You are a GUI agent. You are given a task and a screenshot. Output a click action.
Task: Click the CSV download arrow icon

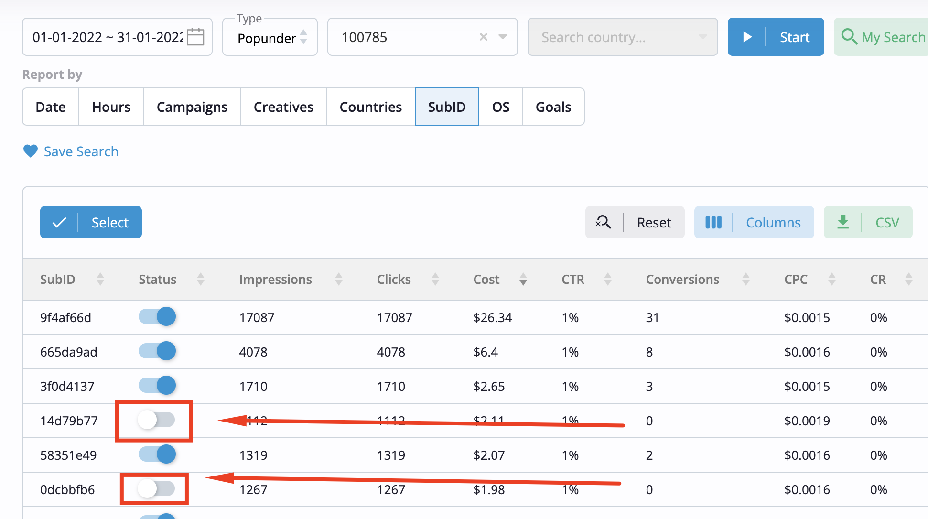click(x=843, y=222)
